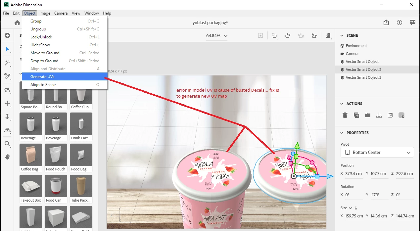Open the View menu
The height and width of the screenshot is (231, 420).
76,13
